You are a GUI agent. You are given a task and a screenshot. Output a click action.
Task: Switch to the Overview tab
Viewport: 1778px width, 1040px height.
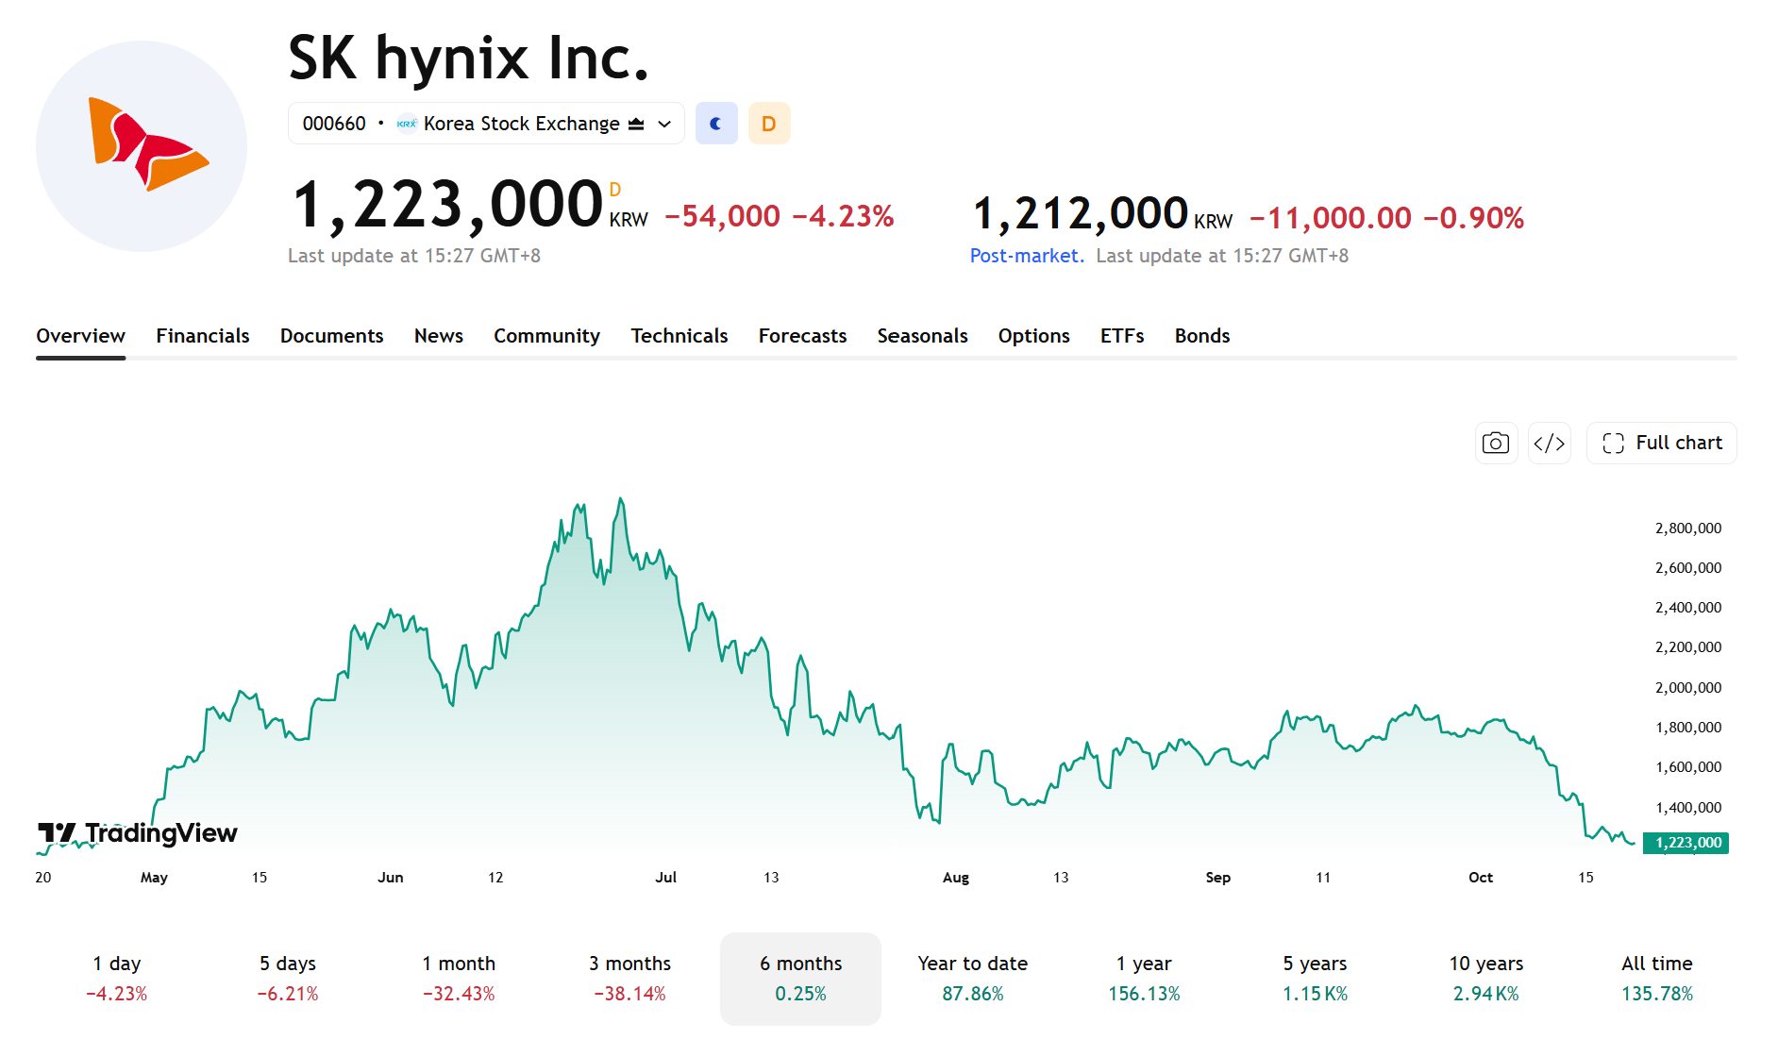(x=80, y=336)
